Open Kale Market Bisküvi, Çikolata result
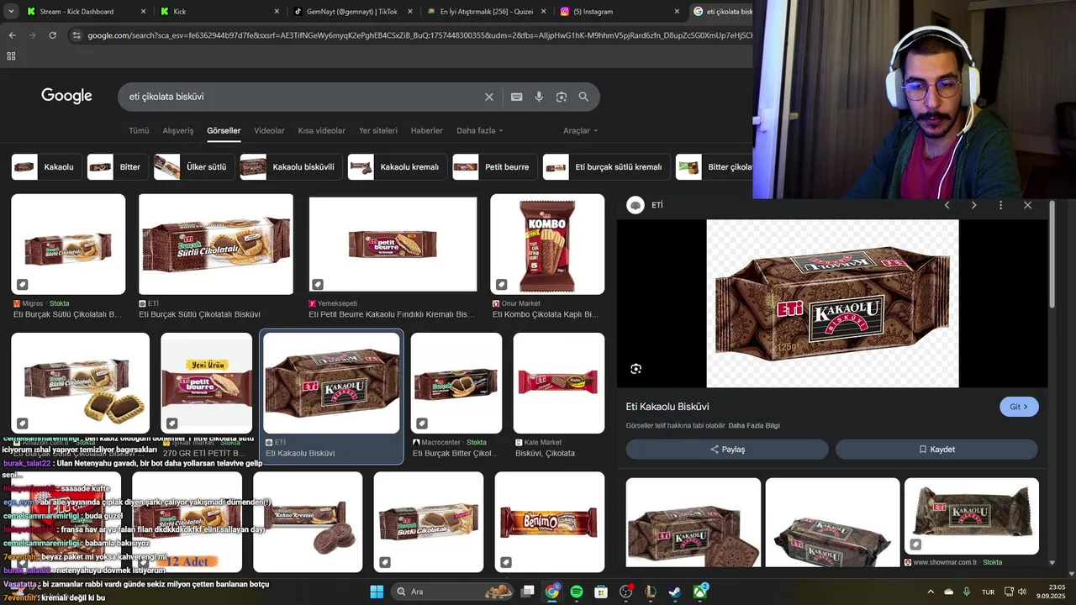Image resolution: width=1076 pixels, height=605 pixels. (559, 383)
